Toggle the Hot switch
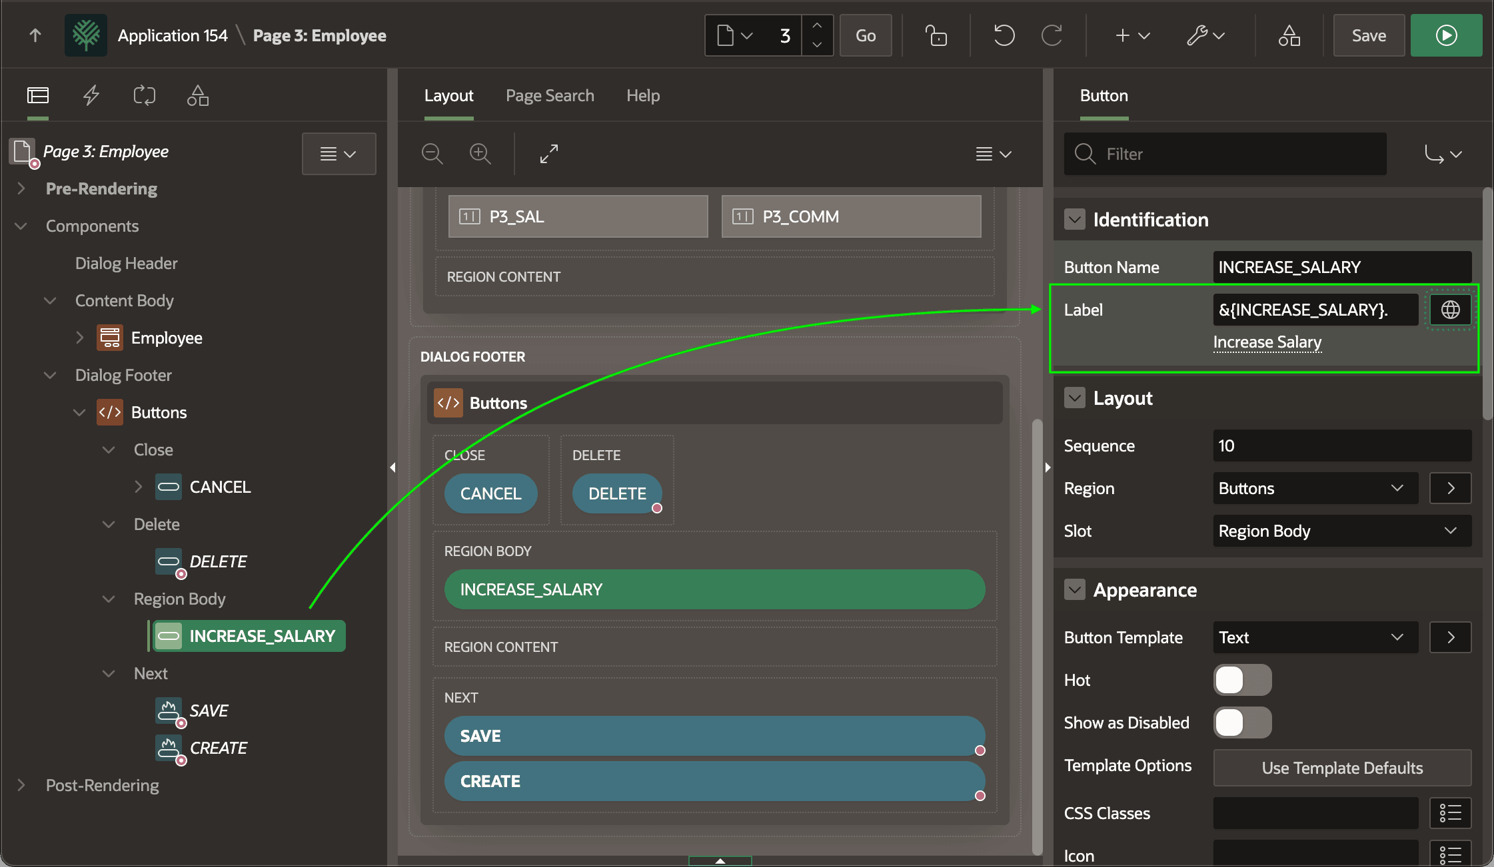Viewport: 1494px width, 867px height. coord(1242,680)
